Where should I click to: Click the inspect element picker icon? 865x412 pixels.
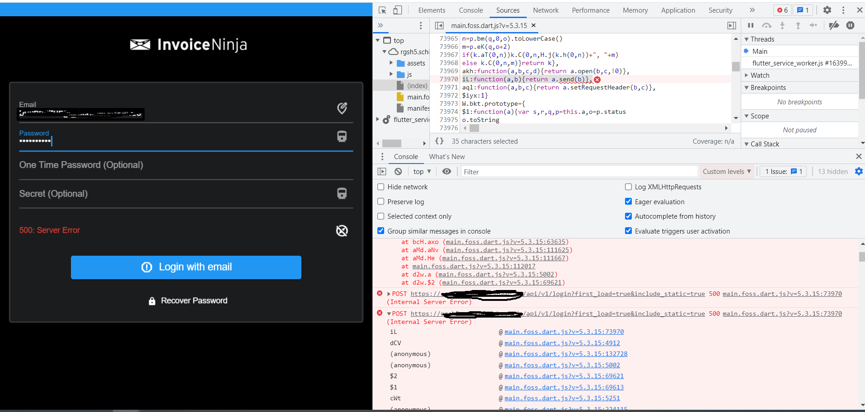382,10
